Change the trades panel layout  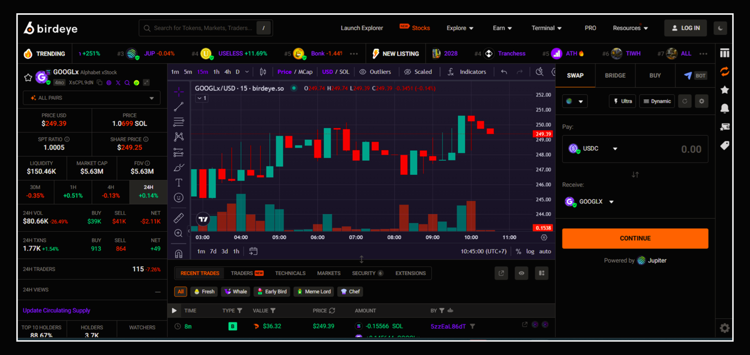[x=542, y=273]
